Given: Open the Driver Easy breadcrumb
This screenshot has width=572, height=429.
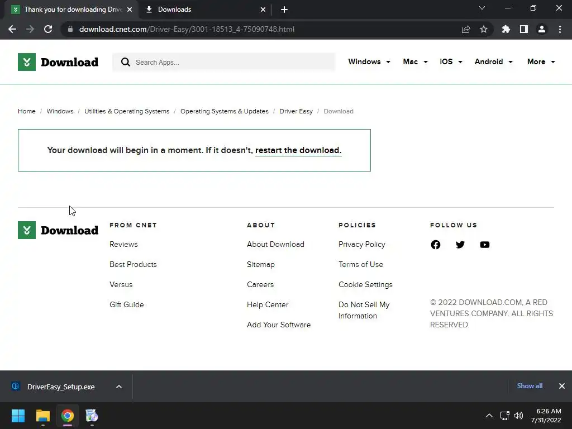Looking at the screenshot, I should point(296,111).
